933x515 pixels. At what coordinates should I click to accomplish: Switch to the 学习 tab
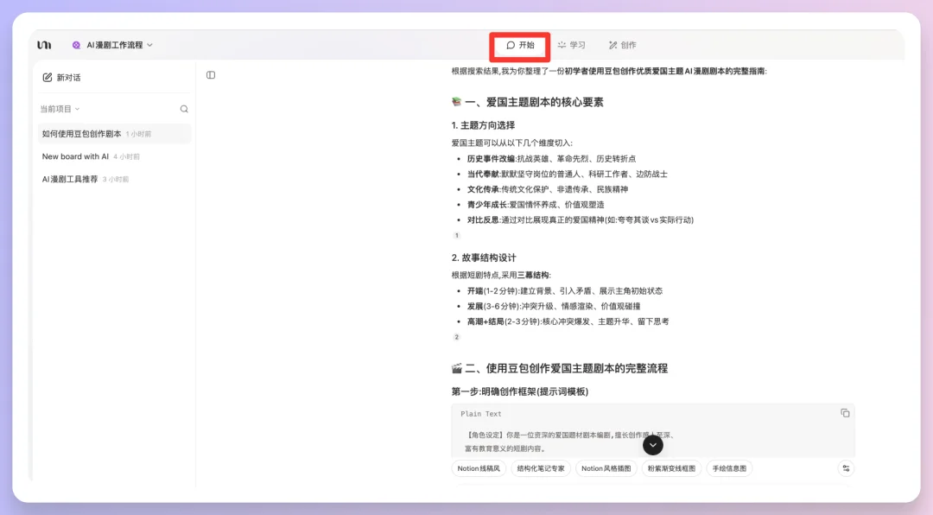pyautogui.click(x=571, y=45)
